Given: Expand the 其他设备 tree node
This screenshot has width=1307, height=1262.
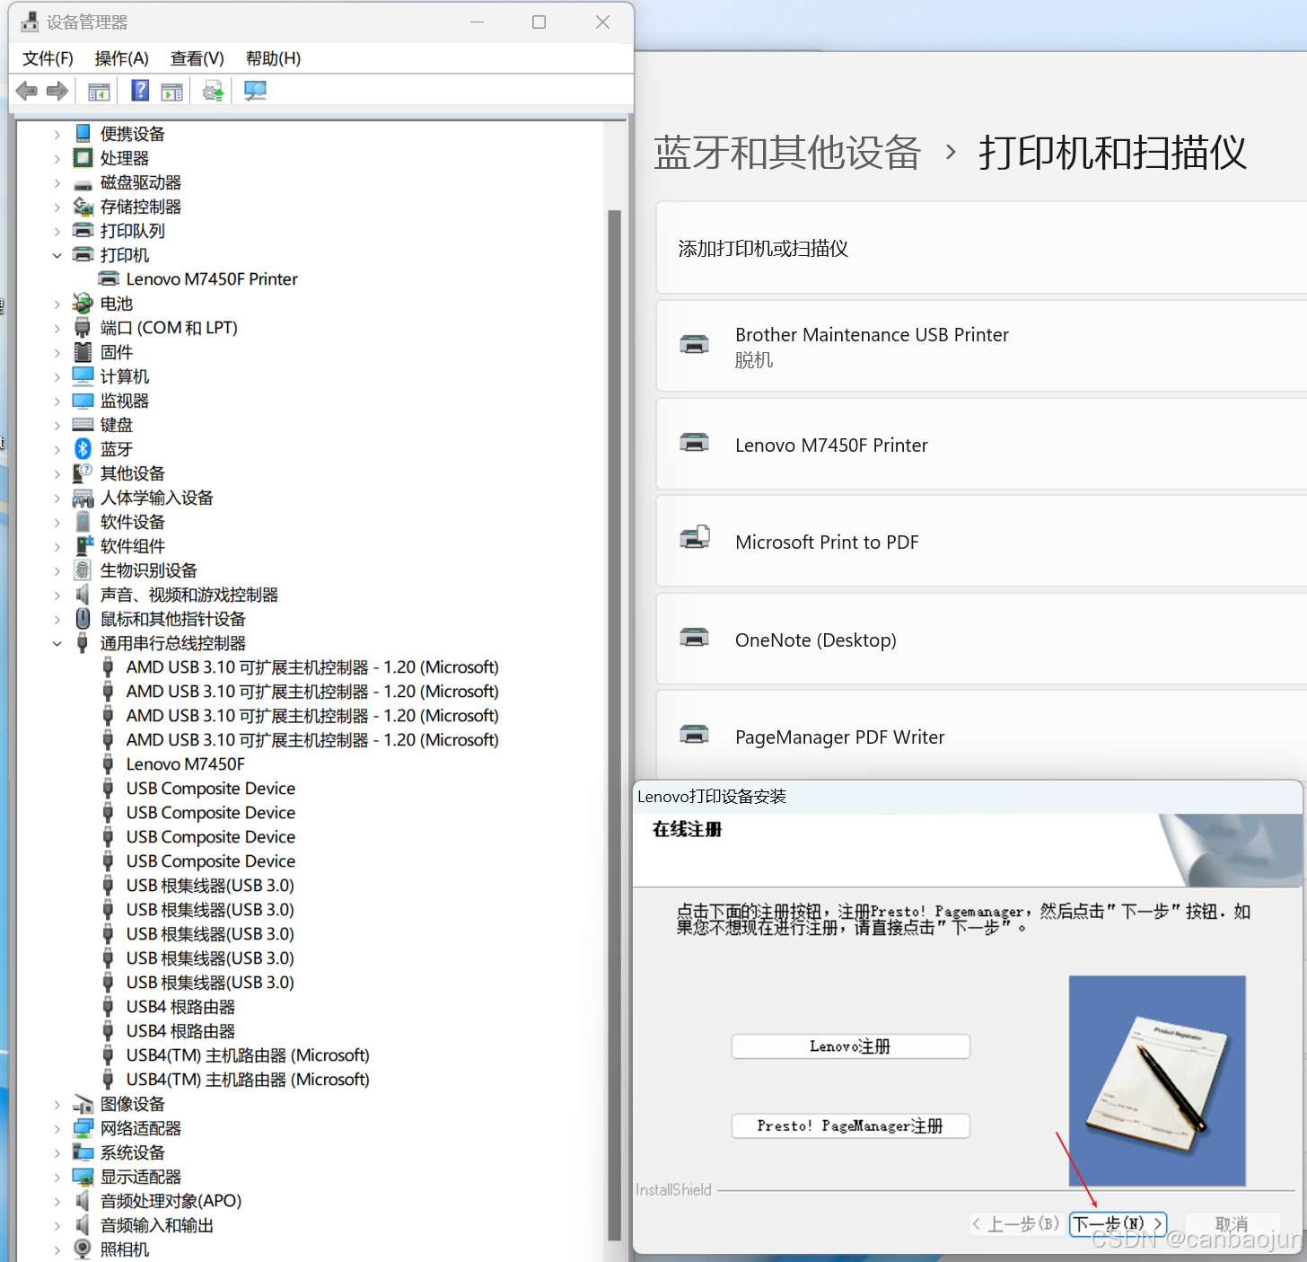Looking at the screenshot, I should (x=57, y=473).
